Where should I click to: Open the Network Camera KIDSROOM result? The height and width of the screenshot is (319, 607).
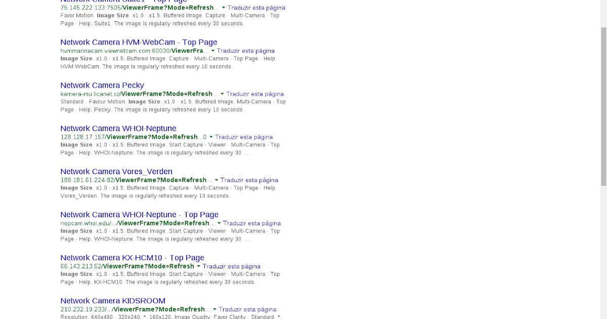pyautogui.click(x=113, y=301)
